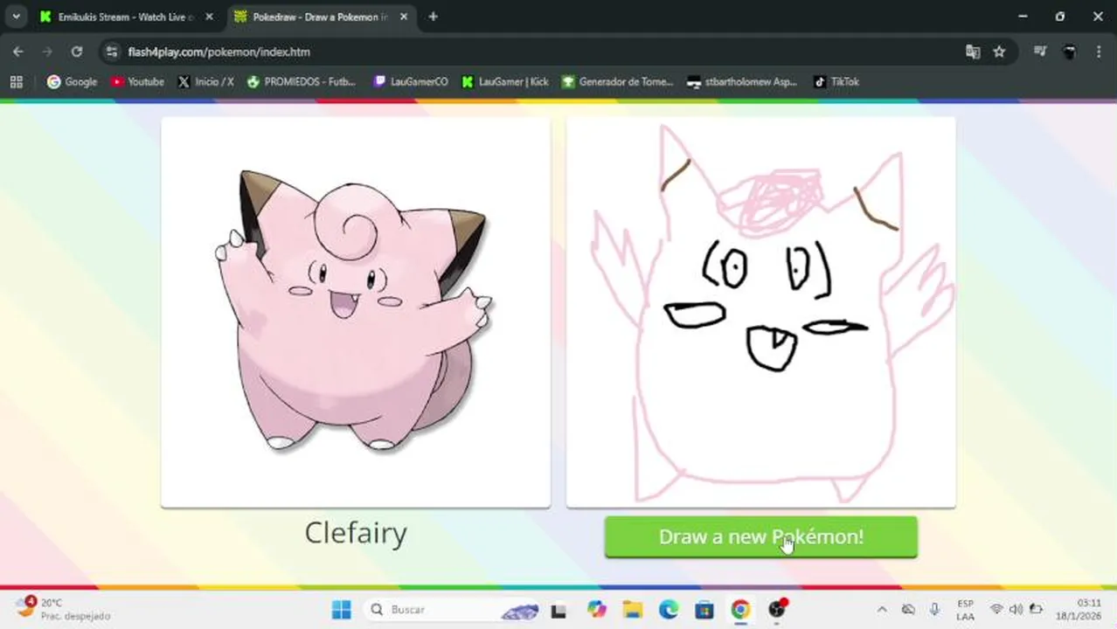The width and height of the screenshot is (1117, 629).
Task: Switch to the Emikukis Stream tab
Action: click(127, 17)
